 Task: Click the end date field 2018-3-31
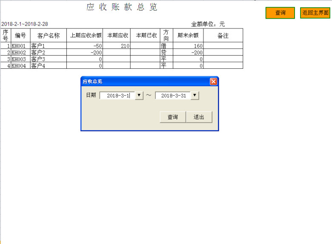(x=173, y=95)
